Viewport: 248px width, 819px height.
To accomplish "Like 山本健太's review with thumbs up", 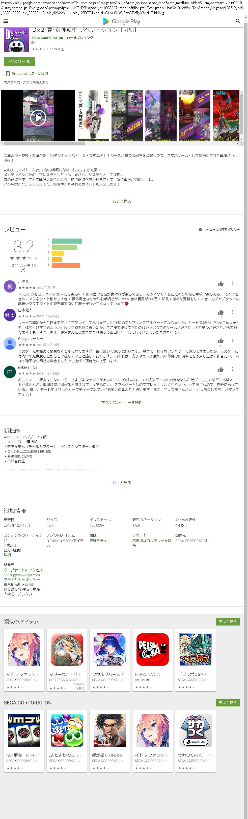I will tap(221, 312).
